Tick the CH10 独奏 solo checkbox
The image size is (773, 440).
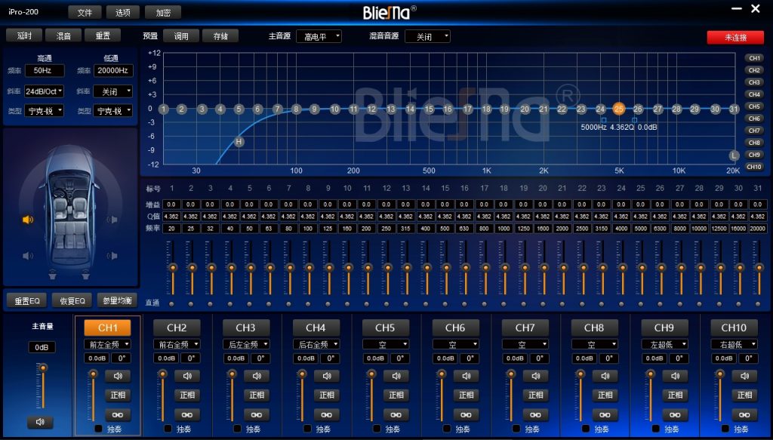725,429
